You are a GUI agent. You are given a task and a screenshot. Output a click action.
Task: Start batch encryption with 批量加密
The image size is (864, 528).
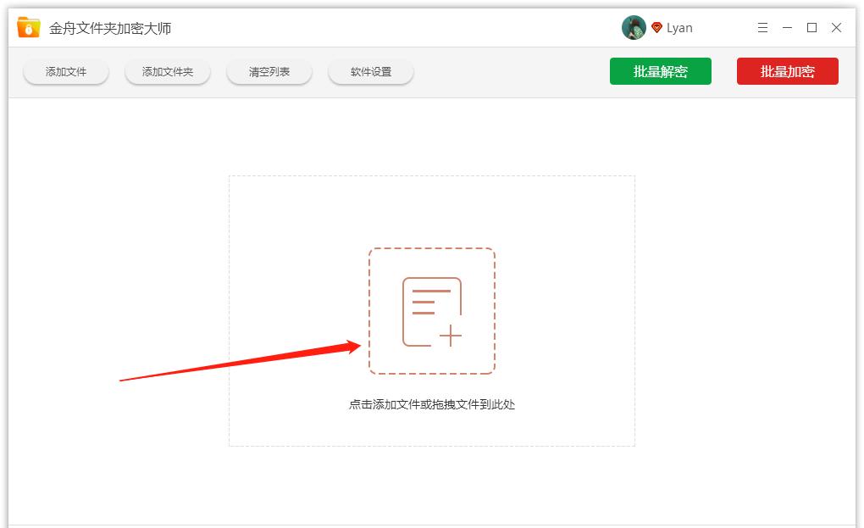tap(787, 71)
